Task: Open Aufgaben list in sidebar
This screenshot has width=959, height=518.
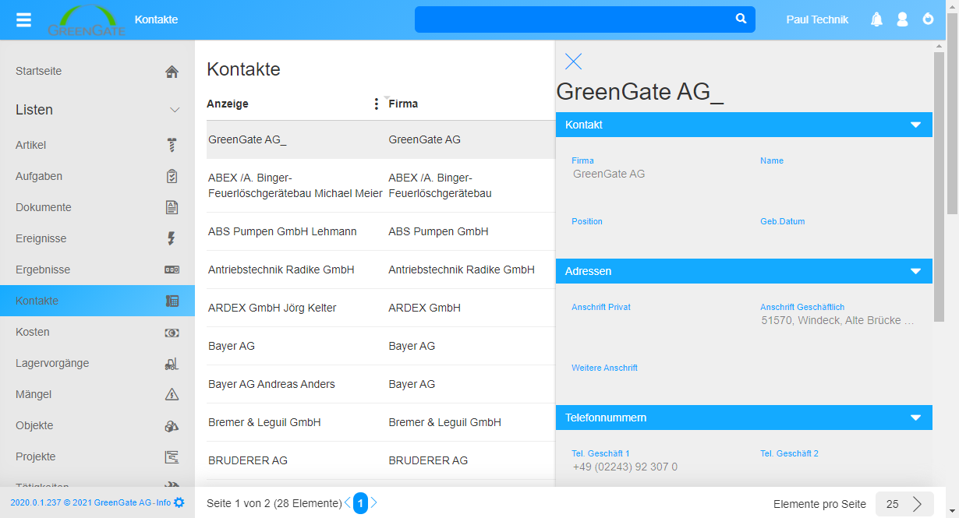Action: point(97,176)
